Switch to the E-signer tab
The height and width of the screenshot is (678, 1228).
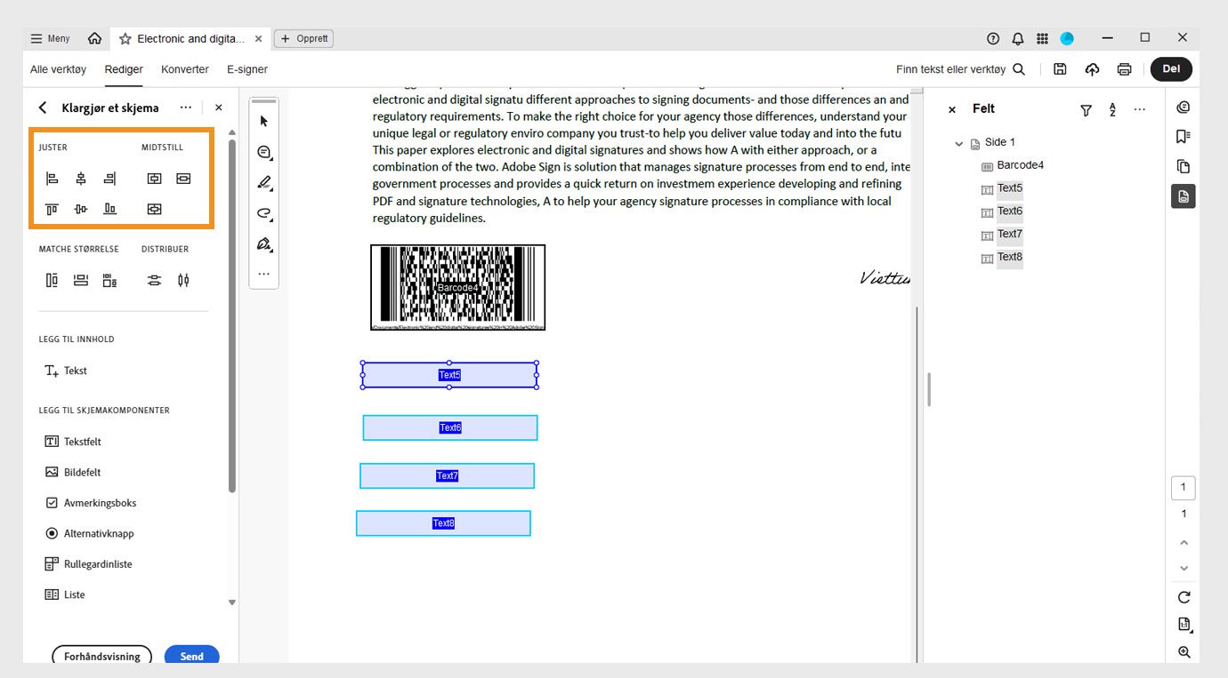pyautogui.click(x=247, y=69)
